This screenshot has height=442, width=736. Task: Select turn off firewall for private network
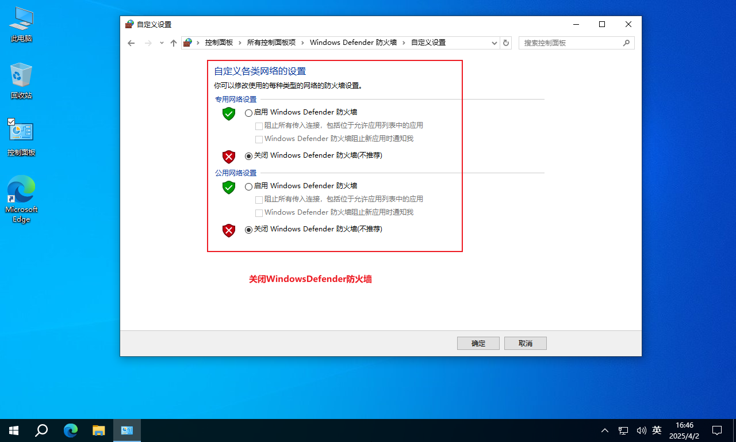[248, 155]
